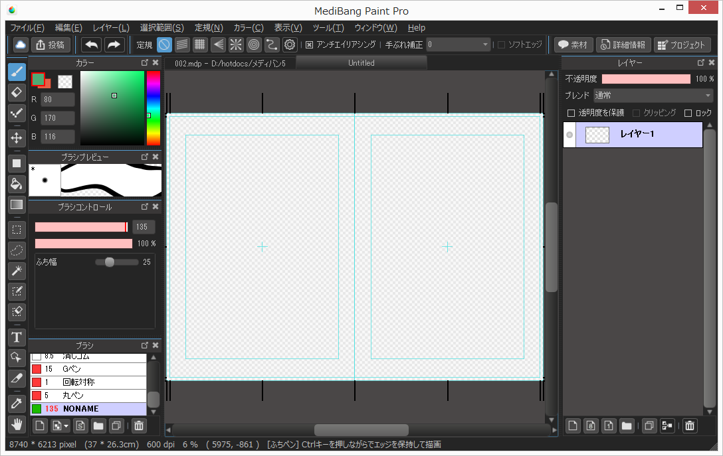Click the R value field
The height and width of the screenshot is (456, 723).
pyautogui.click(x=58, y=100)
